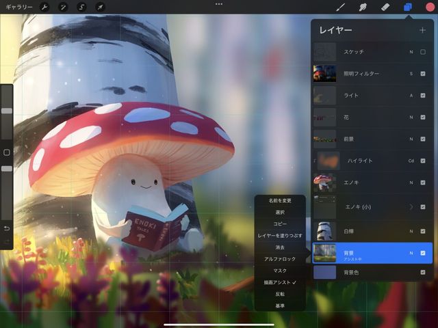Tap the 背景 layer thumbnail
This screenshot has width=438, height=328.
[324, 253]
